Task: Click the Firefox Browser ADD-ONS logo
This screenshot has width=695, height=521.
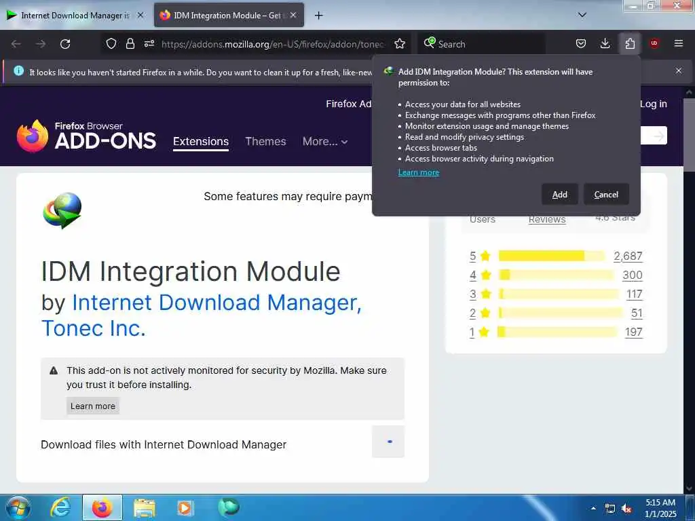Action: pyautogui.click(x=86, y=136)
